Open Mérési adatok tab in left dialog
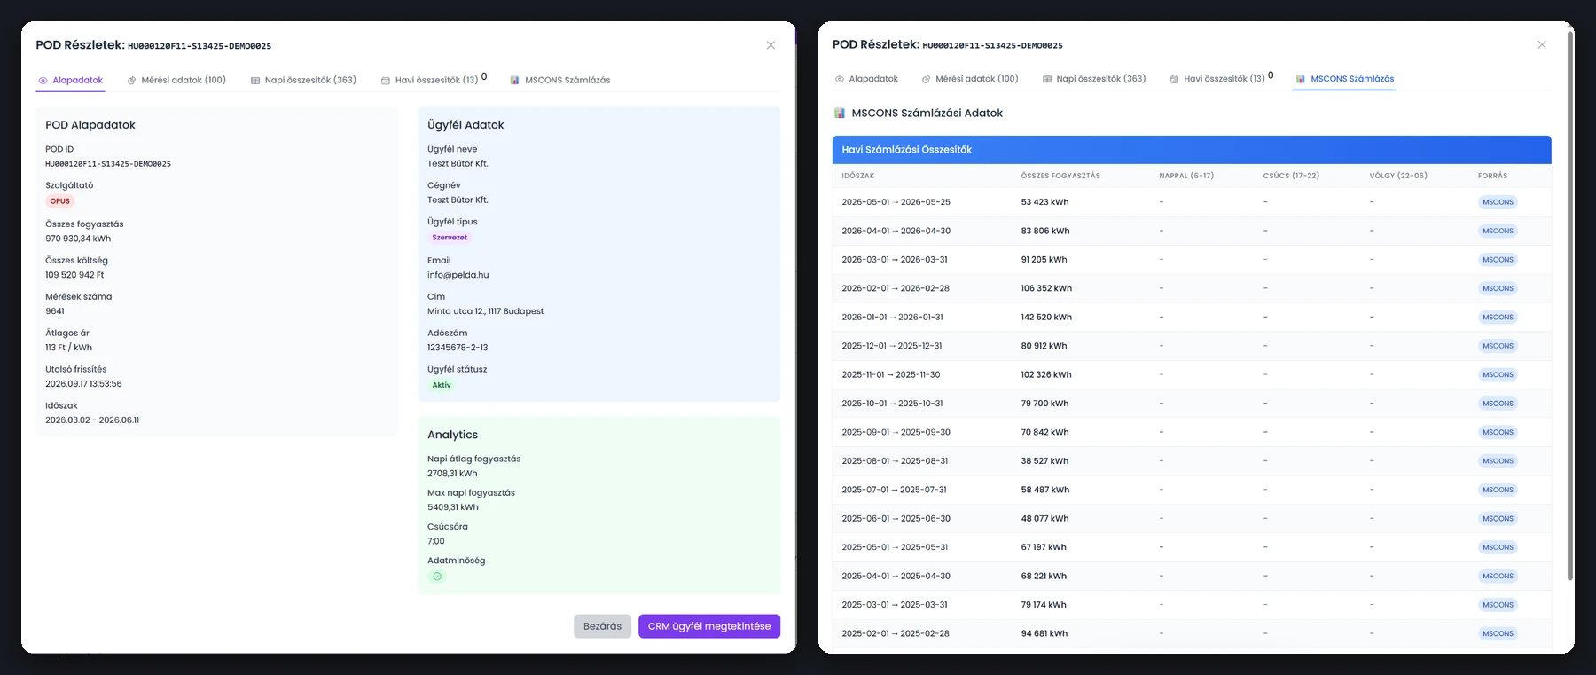The height and width of the screenshot is (675, 1596). pos(176,80)
